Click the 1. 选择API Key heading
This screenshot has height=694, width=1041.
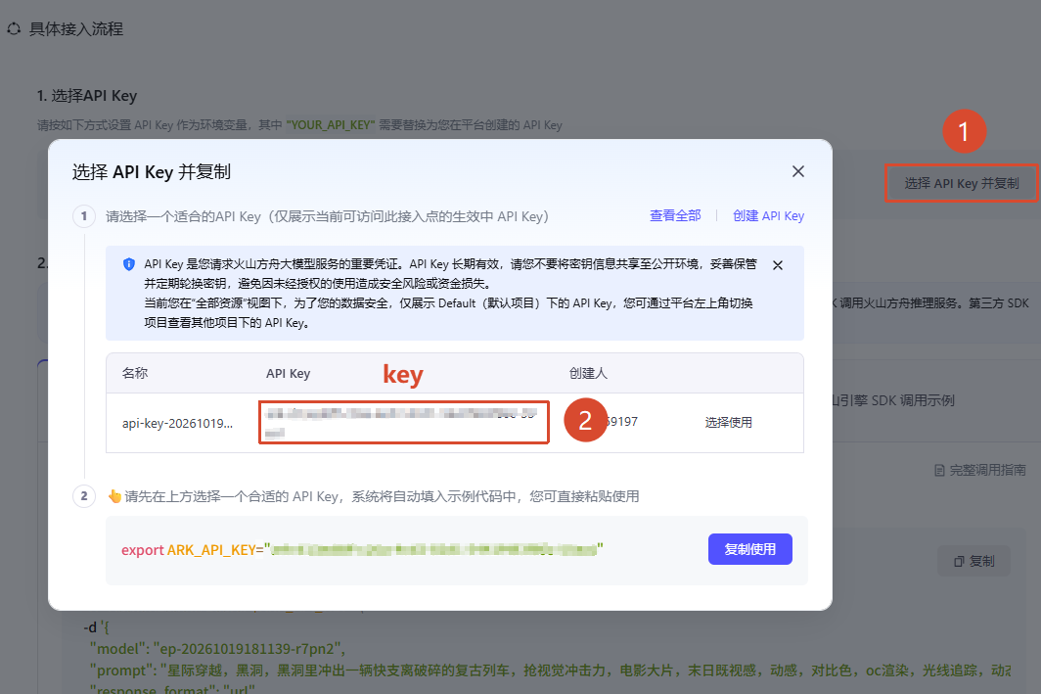[87, 96]
